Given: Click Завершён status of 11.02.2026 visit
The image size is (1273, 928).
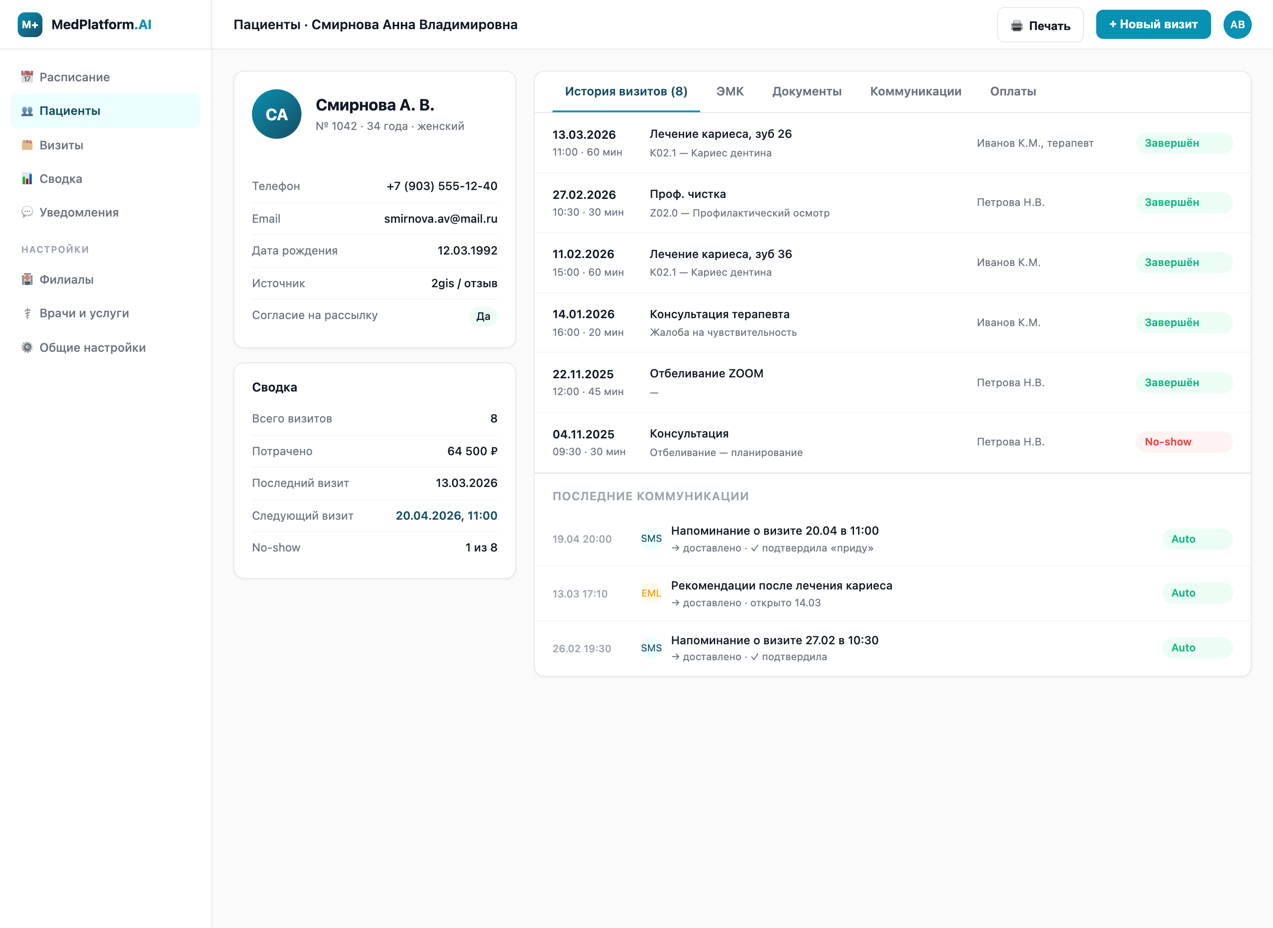Looking at the screenshot, I should [1184, 262].
